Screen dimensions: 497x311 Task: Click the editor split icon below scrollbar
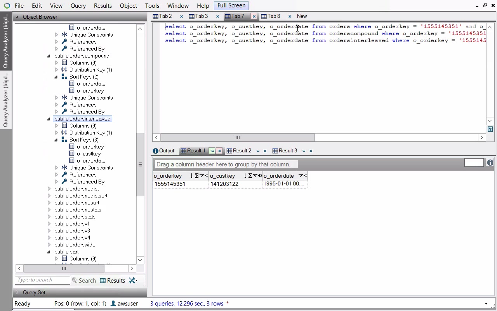490,129
